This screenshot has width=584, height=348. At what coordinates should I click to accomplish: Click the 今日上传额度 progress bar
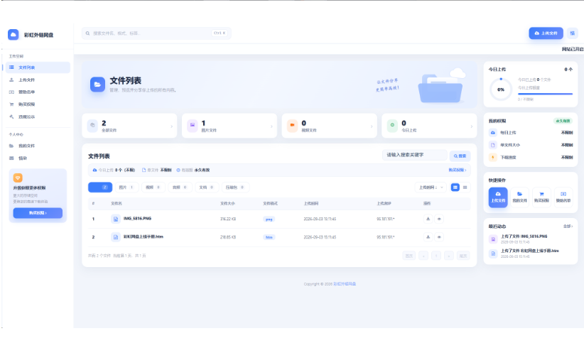point(545,94)
